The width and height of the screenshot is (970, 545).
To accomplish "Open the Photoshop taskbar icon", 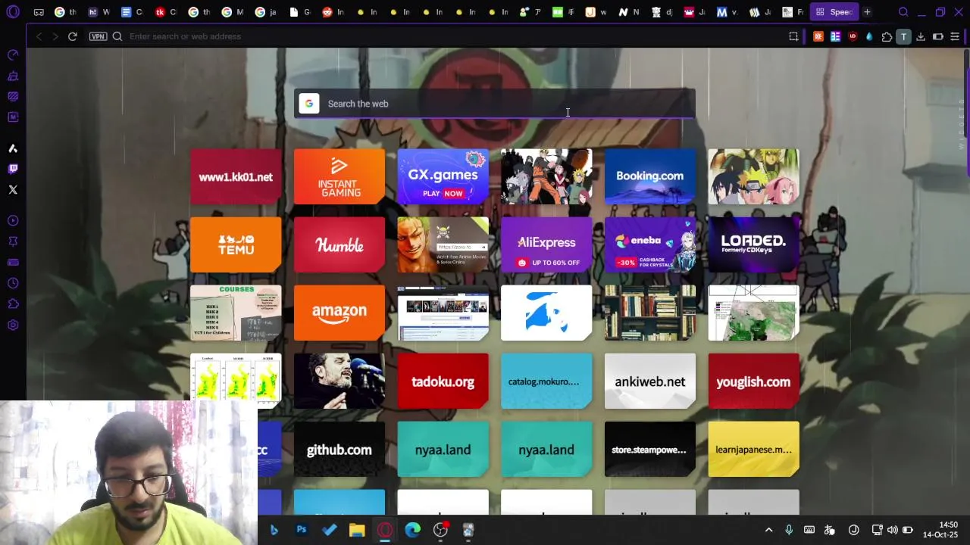I will pyautogui.click(x=302, y=530).
